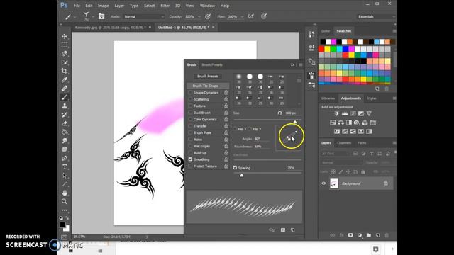Select the Quick Selection wand tool
The image size is (454, 255).
65,62
